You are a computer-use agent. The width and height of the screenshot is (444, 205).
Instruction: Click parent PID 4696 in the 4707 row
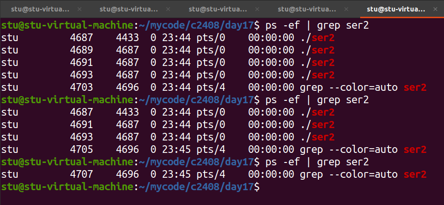127,174
